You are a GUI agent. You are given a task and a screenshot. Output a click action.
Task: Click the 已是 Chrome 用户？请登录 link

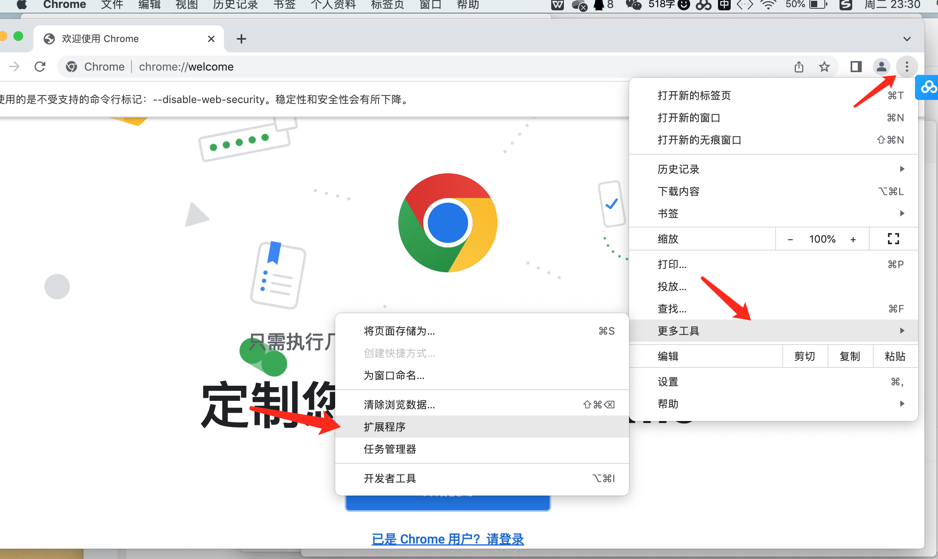click(448, 539)
